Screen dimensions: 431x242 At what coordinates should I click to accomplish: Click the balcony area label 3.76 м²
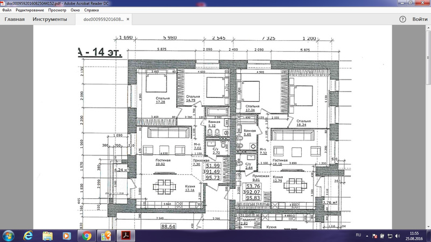(x=330, y=203)
